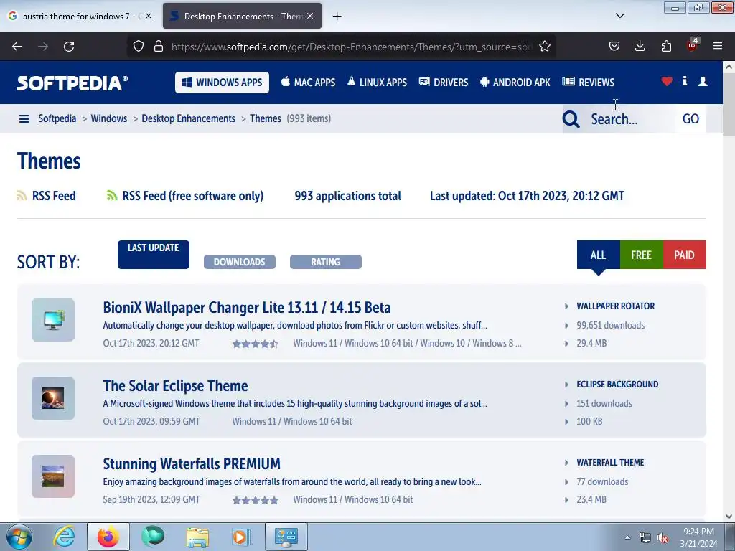Viewport: 735px width, 551px height.
Task: Click the Themes breadcrumb link
Action: [266, 118]
